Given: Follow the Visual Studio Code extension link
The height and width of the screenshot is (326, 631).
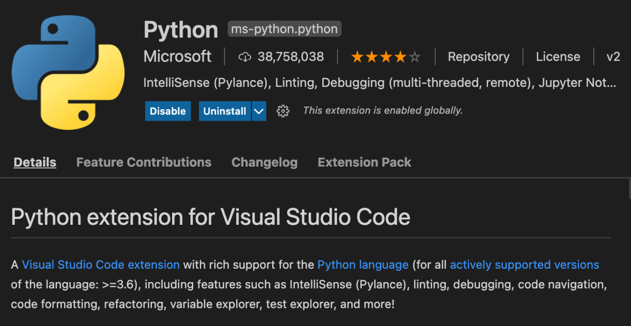Looking at the screenshot, I should [101, 264].
